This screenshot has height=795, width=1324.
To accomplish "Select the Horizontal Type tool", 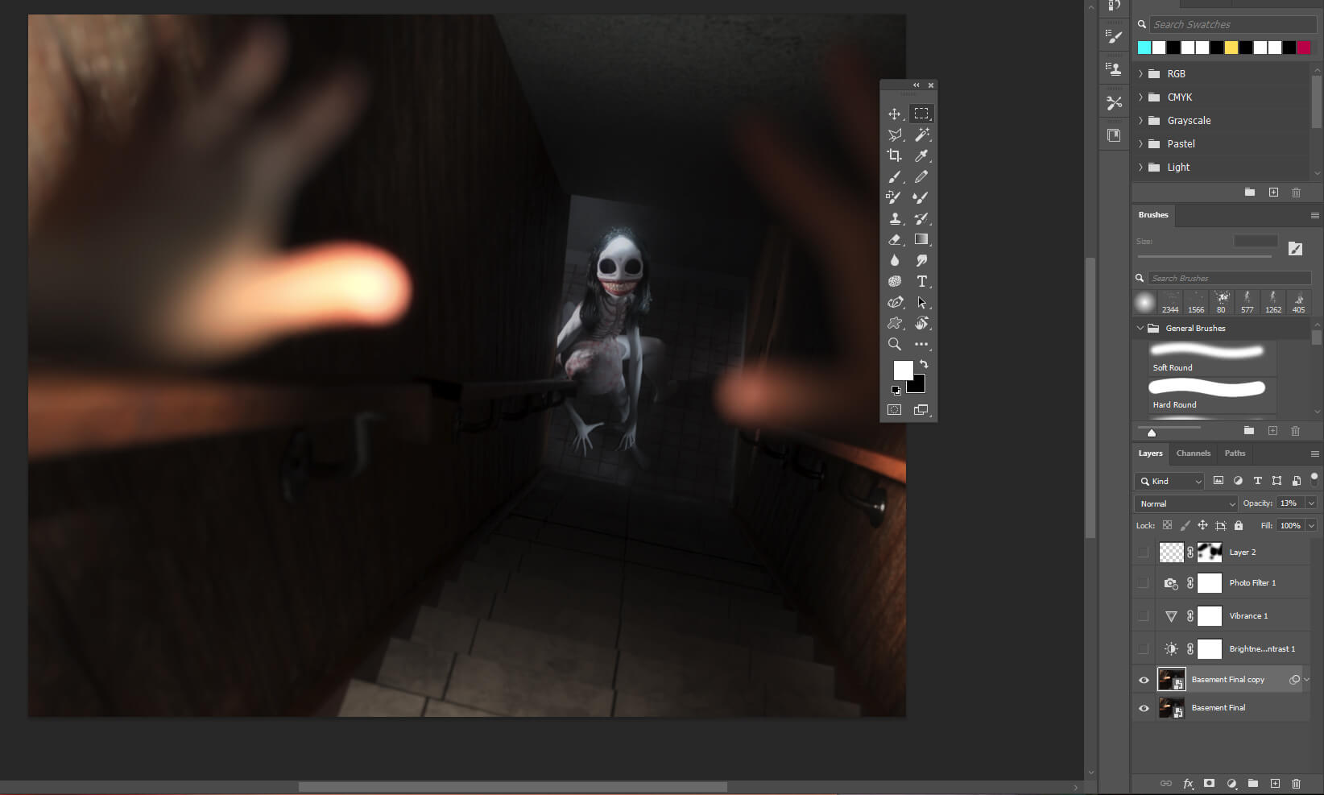I will tap(921, 281).
